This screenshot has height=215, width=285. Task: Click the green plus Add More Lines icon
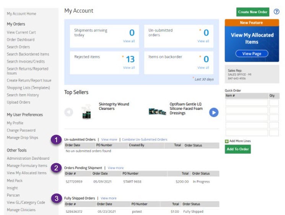tap(227, 141)
